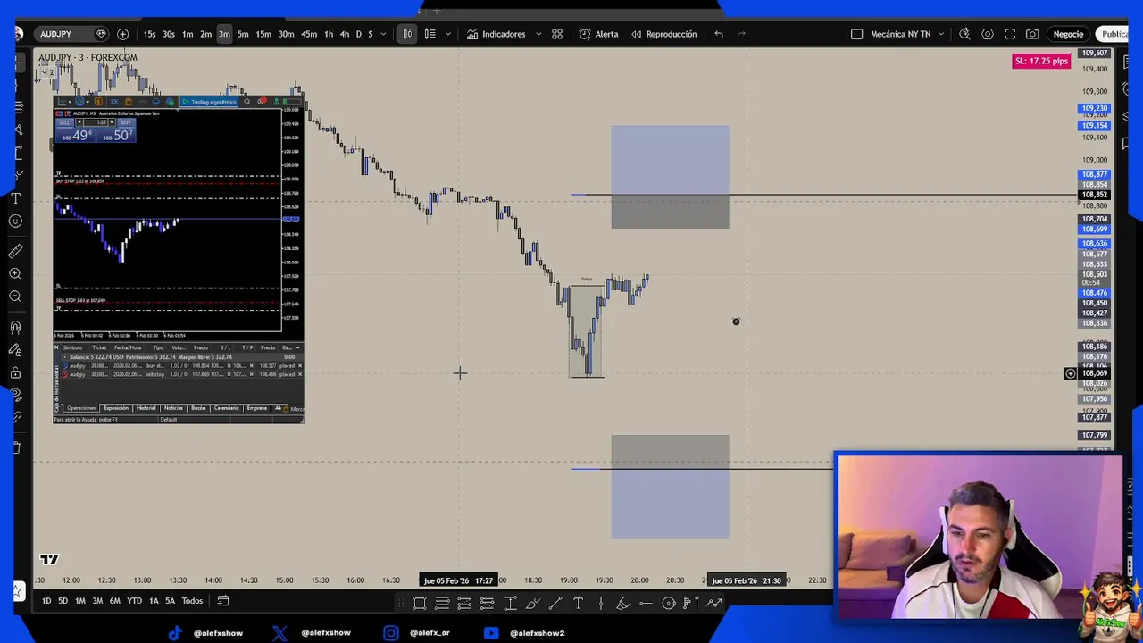Undo the last chart action

pos(719,34)
